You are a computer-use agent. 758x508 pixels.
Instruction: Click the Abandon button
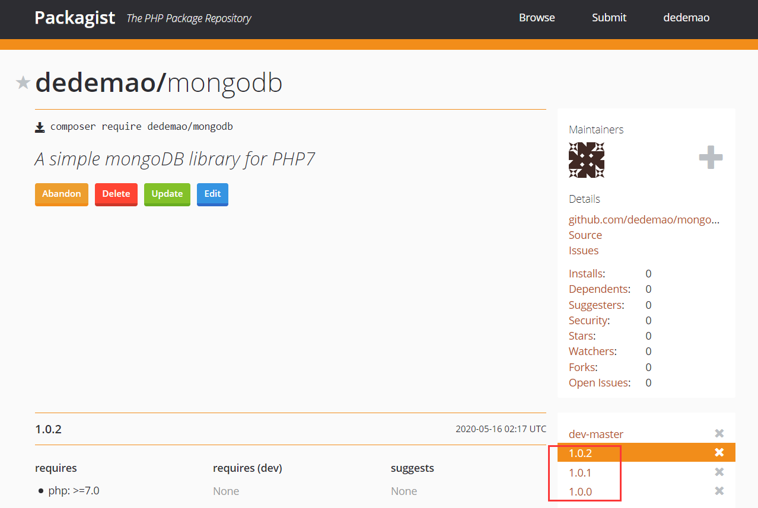[x=62, y=194]
